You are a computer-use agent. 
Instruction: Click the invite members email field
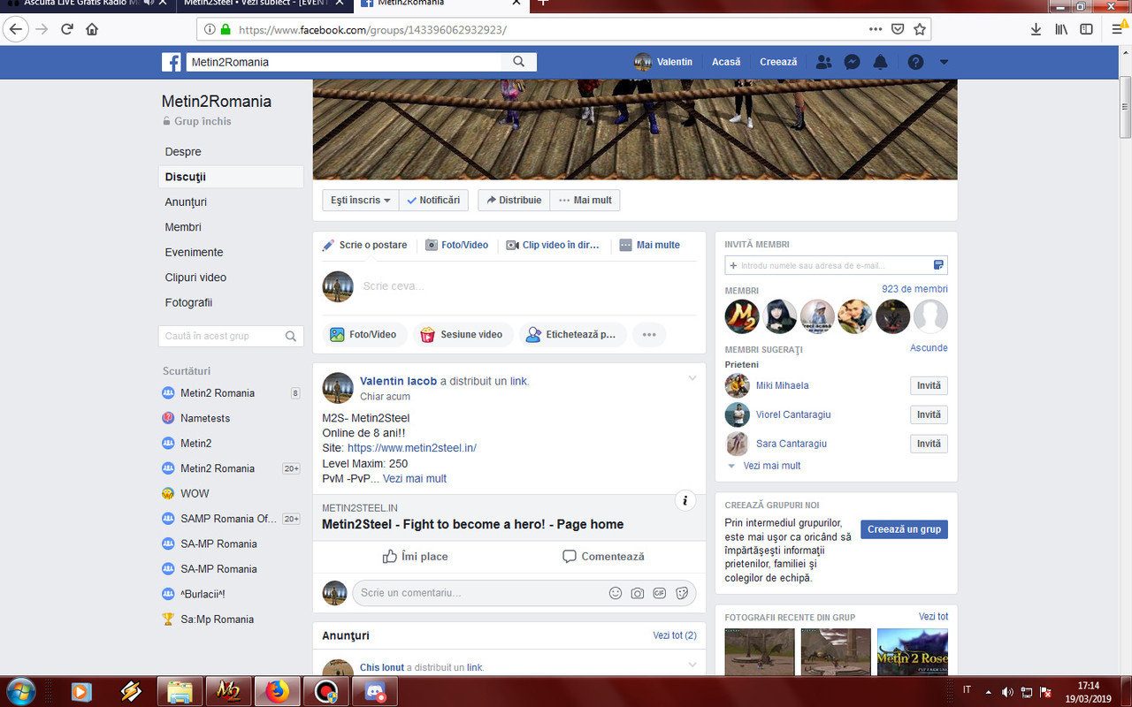836,265
